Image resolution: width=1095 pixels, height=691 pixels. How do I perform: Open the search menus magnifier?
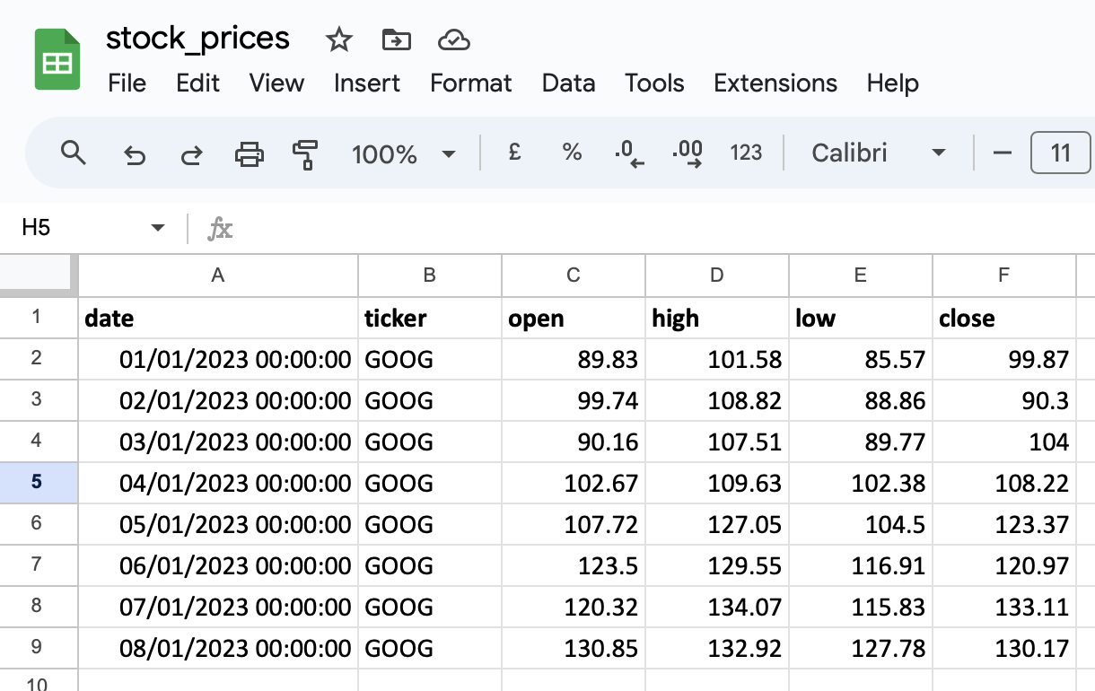click(x=73, y=153)
